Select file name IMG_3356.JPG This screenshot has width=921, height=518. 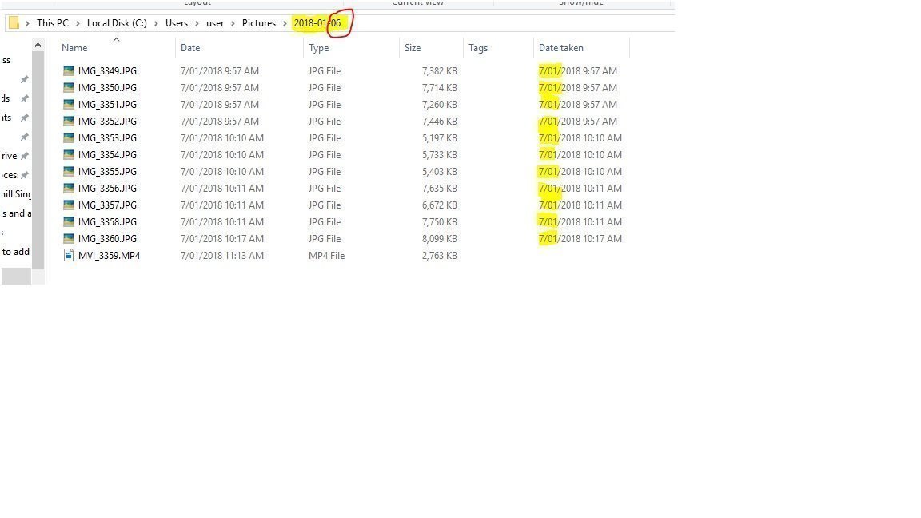tap(107, 188)
